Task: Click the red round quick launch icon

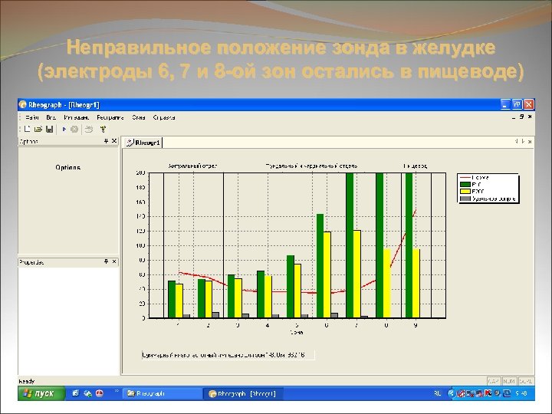Action: pyautogui.click(x=100, y=393)
